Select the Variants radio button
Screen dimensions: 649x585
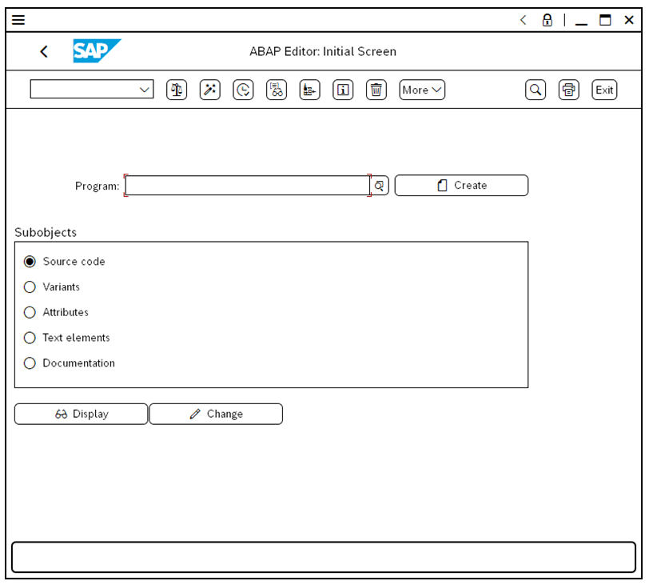pyautogui.click(x=30, y=287)
